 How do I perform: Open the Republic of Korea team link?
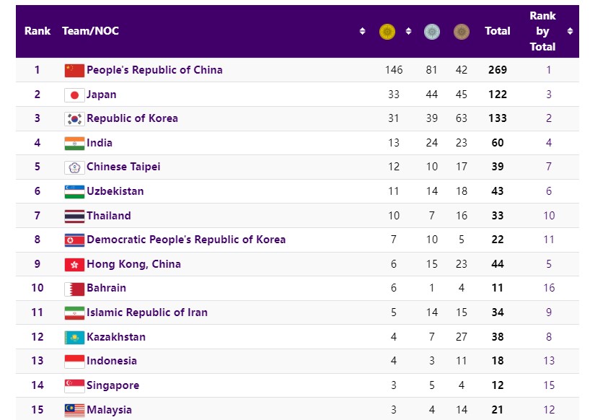132,118
